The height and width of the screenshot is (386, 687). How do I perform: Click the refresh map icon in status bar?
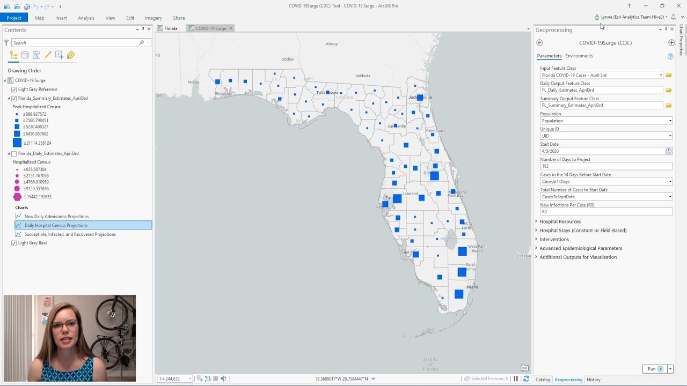[526, 378]
